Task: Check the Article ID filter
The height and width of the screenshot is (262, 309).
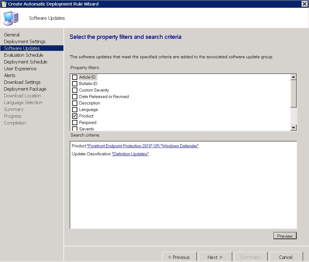Action: (75, 77)
